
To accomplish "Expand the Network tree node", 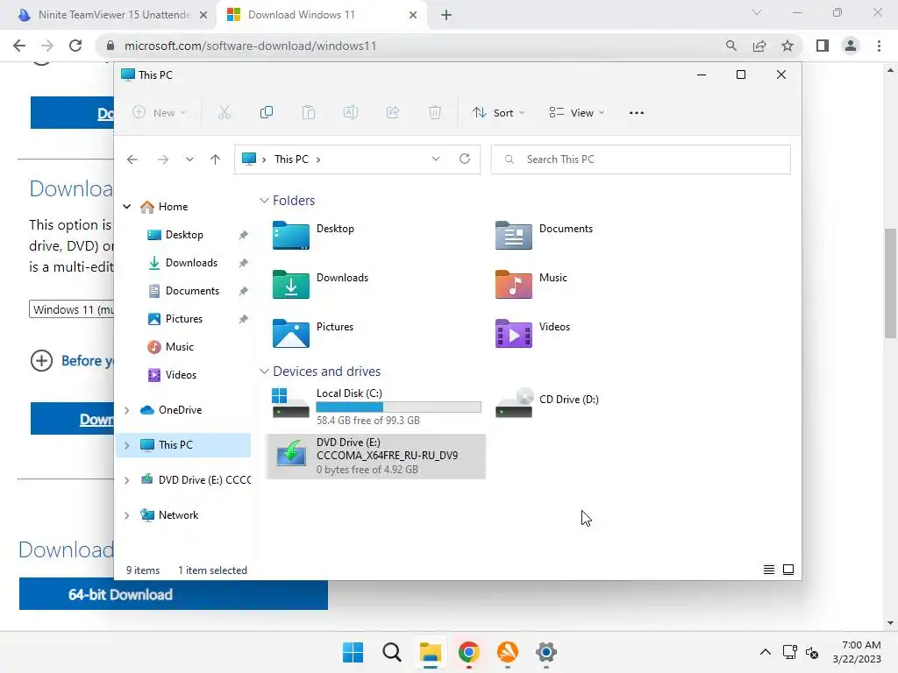I will pyautogui.click(x=127, y=515).
